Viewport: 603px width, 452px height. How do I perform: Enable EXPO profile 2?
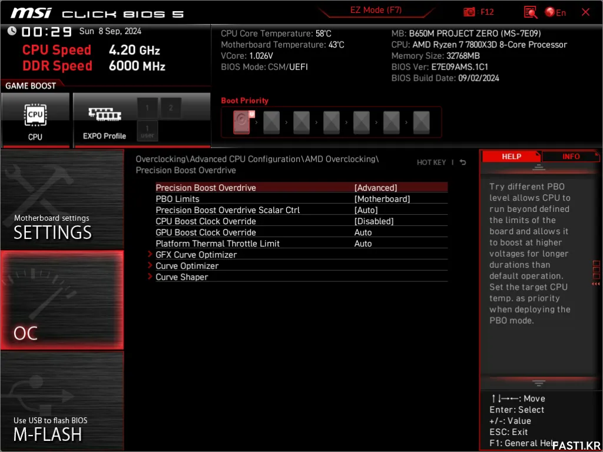coord(171,108)
